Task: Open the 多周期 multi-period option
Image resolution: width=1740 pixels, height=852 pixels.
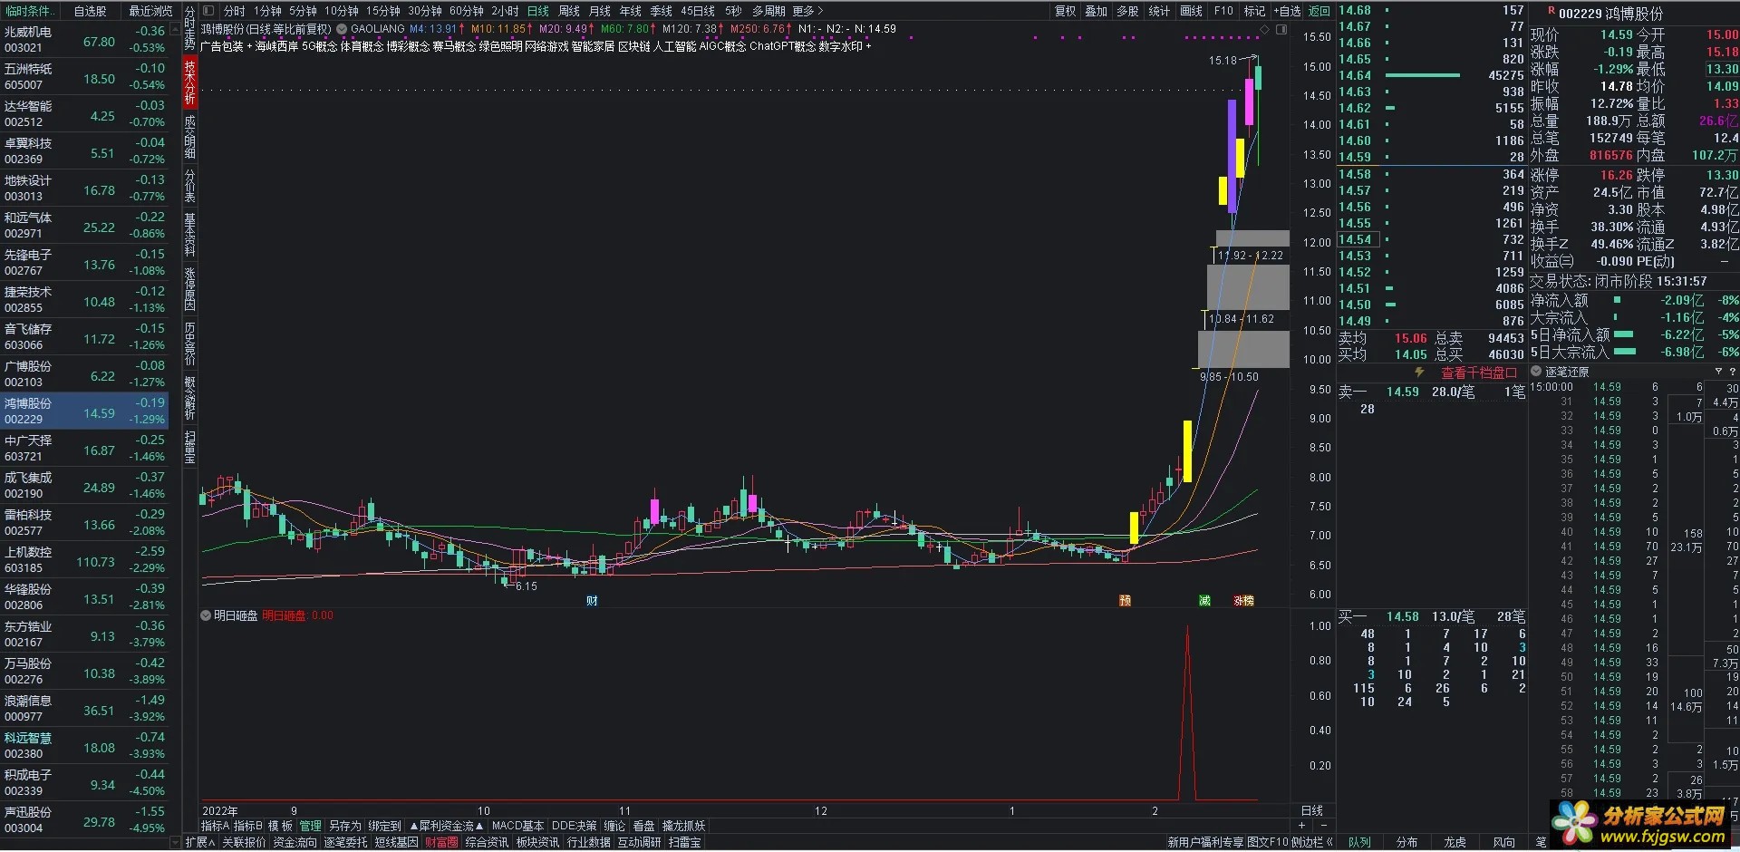Action: click(768, 11)
